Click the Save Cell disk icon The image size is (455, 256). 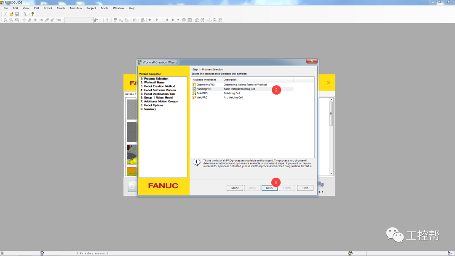[x=17, y=14]
